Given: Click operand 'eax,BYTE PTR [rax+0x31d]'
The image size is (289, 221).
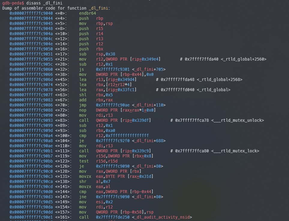Looking at the screenshot, I should click(x=125, y=176).
